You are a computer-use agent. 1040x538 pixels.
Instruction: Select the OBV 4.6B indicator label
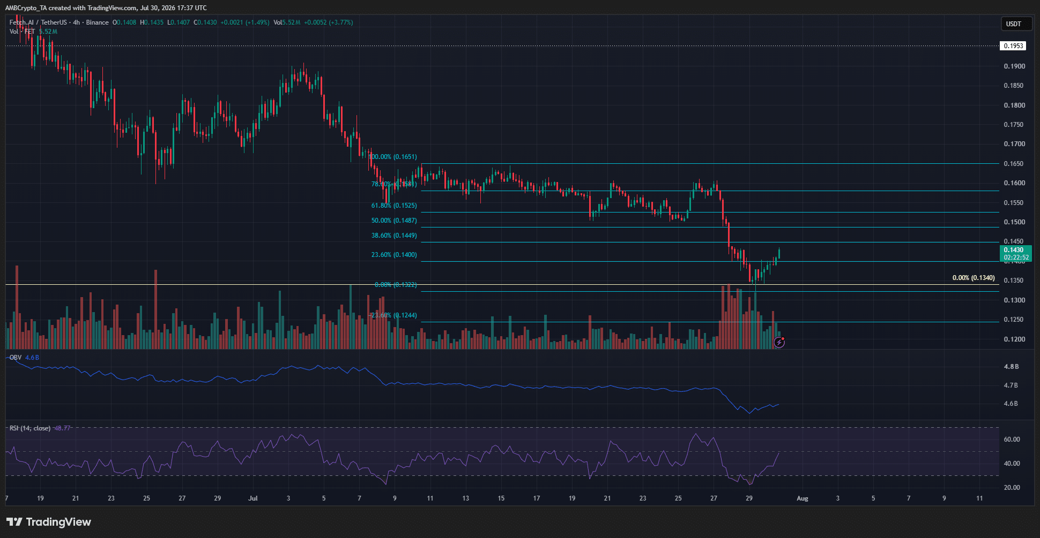point(24,358)
